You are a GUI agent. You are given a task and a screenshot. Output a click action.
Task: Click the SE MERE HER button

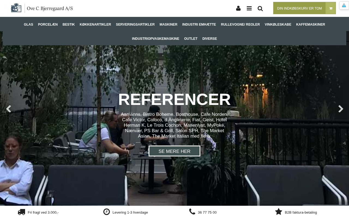[174, 151]
